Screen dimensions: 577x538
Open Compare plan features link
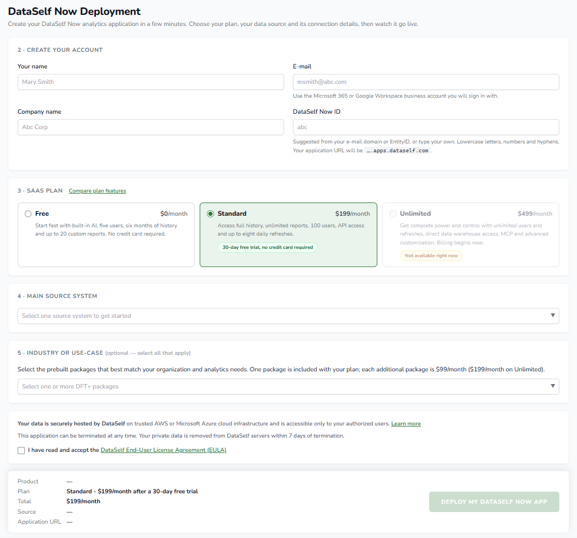pyautogui.click(x=97, y=190)
